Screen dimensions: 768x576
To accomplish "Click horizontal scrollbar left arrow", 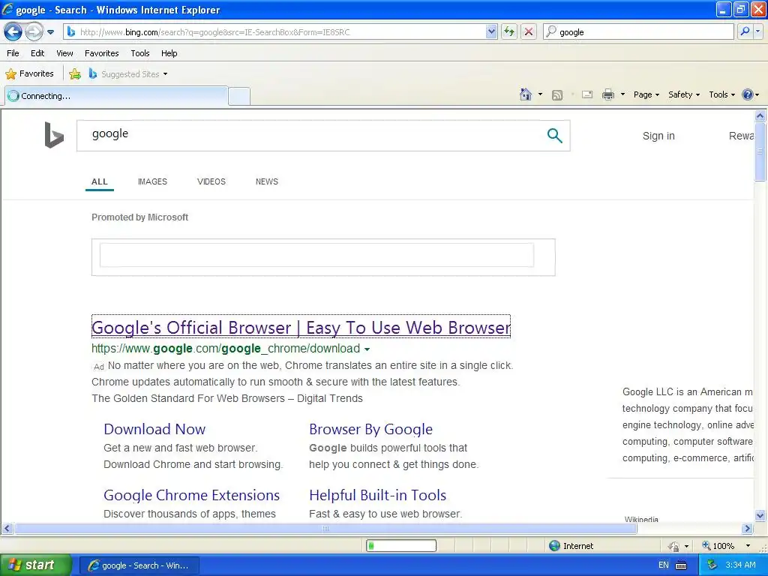I will tap(7, 529).
